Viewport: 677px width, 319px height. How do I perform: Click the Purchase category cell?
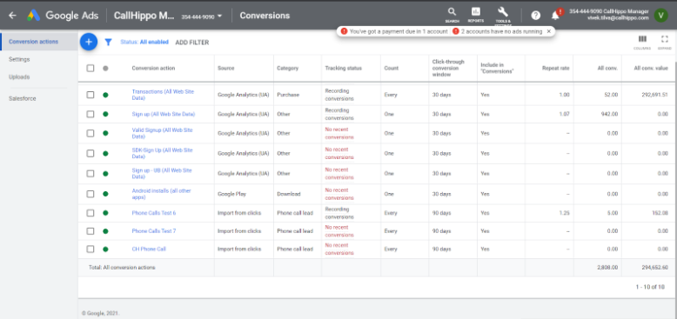click(288, 95)
